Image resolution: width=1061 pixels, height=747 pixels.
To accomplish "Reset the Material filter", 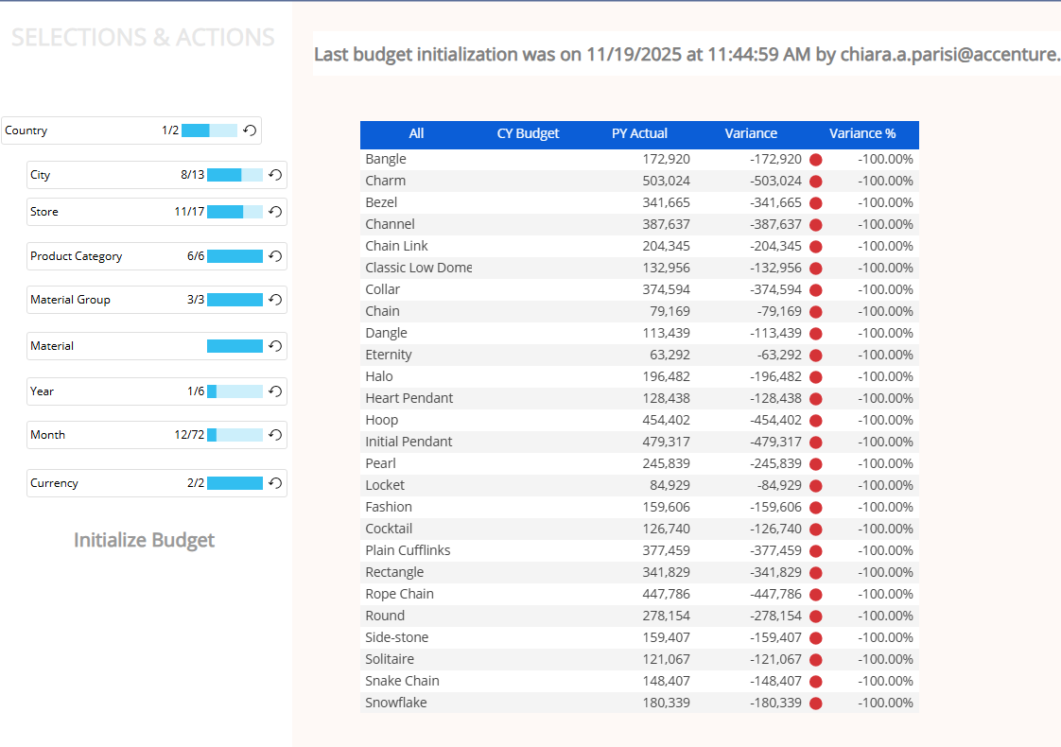I will click(x=275, y=346).
